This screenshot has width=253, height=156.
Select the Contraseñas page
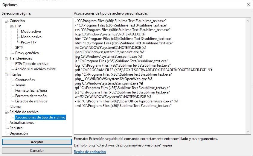pyautogui.click(x=25, y=80)
